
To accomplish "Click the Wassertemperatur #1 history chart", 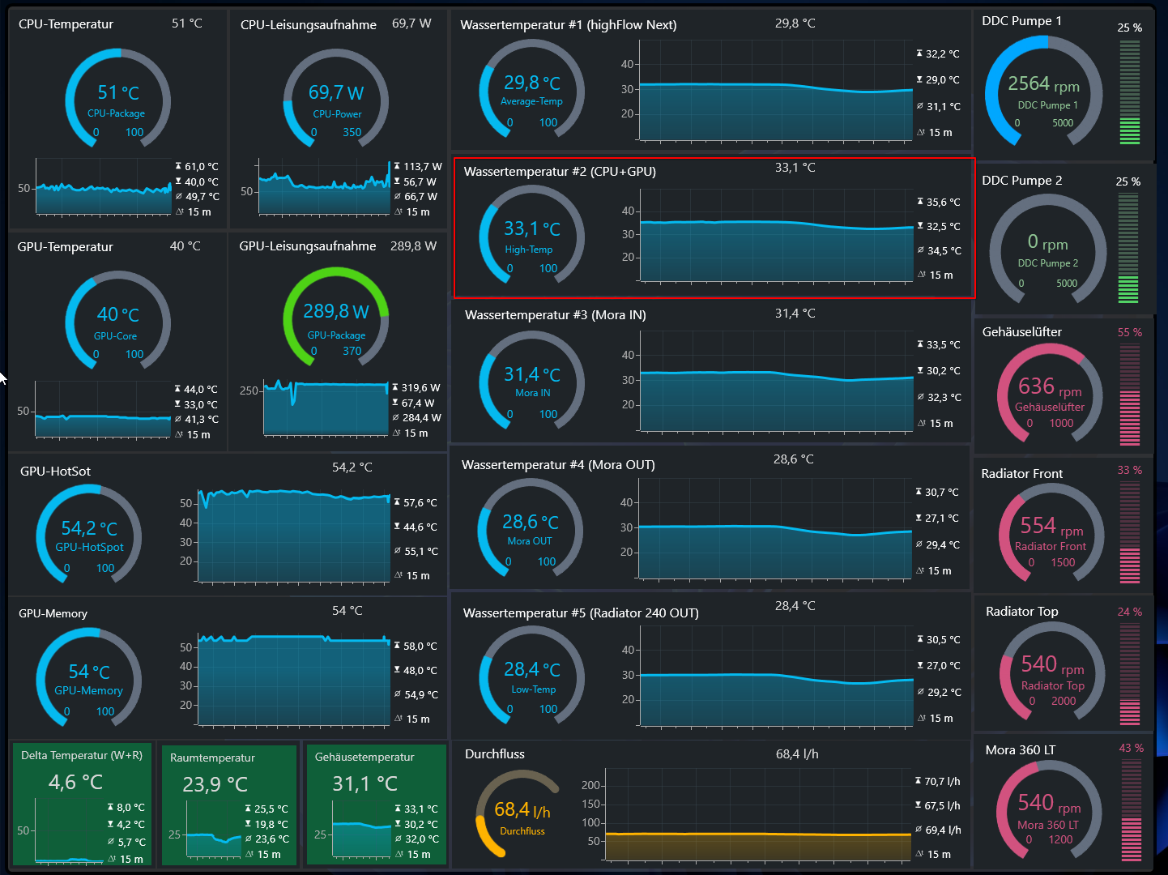I will point(776,91).
